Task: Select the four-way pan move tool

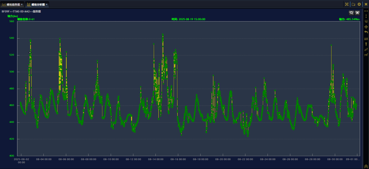Action: pos(366,27)
